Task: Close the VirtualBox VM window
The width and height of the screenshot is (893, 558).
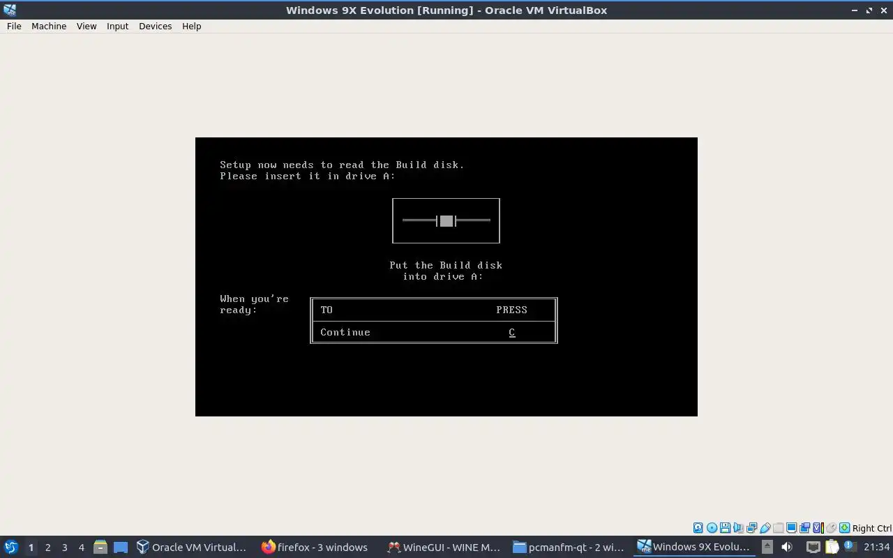Action: pos(884,10)
